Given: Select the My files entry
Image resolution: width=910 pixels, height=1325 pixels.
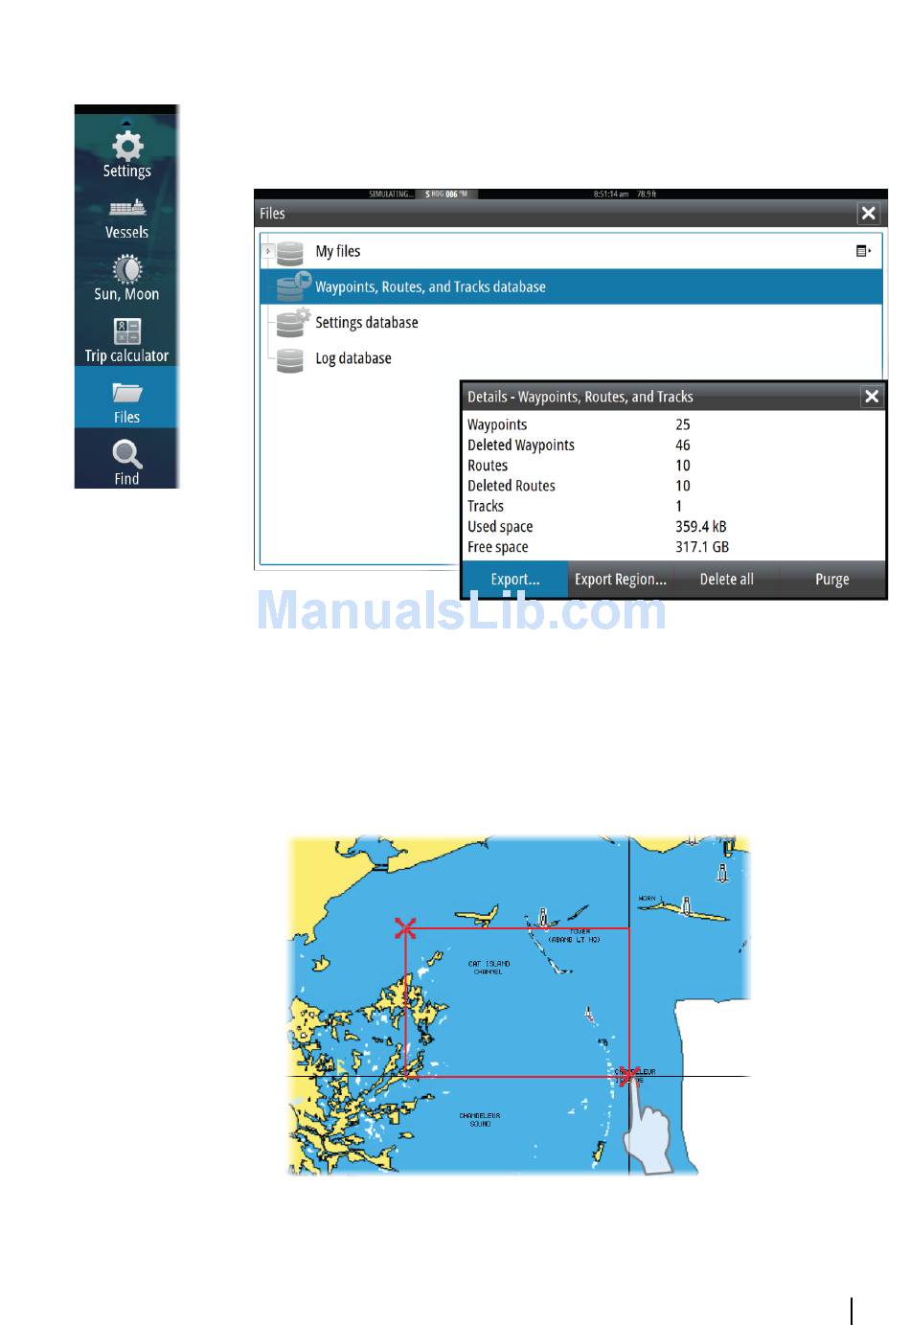Looking at the screenshot, I should tap(338, 251).
